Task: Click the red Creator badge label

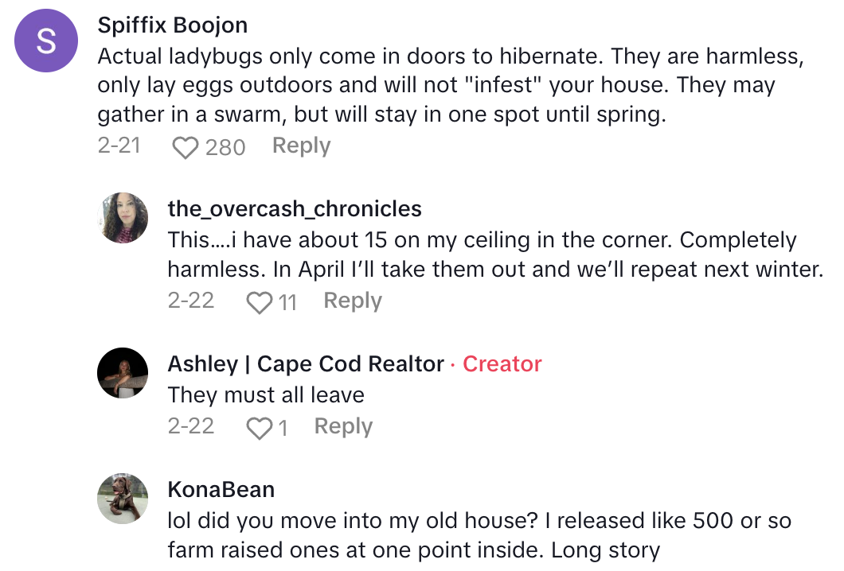Action: point(502,364)
